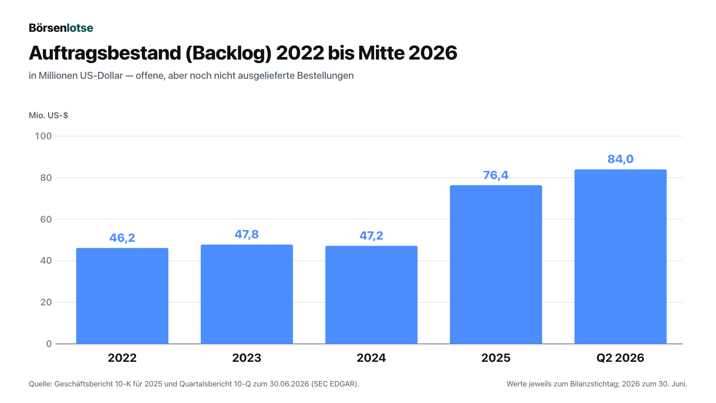Click the x-axis label 'Q2 2026'
The width and height of the screenshot is (716, 403).
(x=621, y=358)
